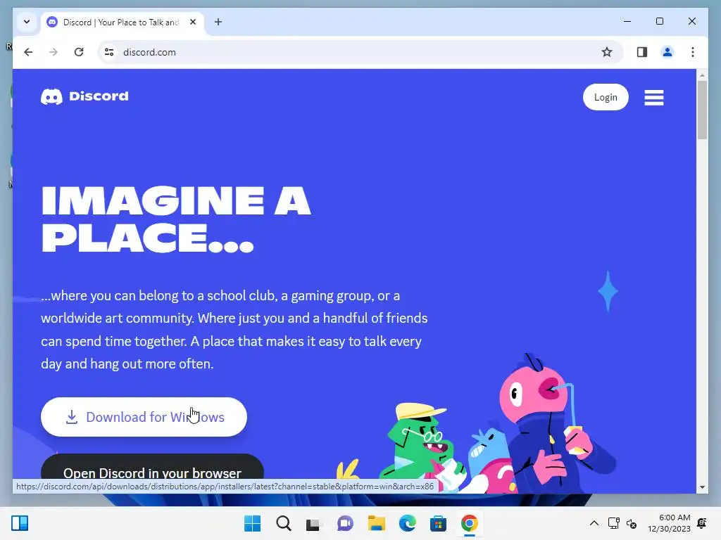Screen dimensions: 721x540
Task: Click the scroll-up arrow of page scrollbar
Action: pos(702,75)
